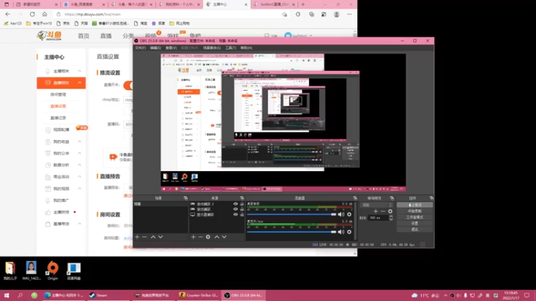Lock the second window capture source
The height and width of the screenshot is (301, 536).
[242, 209]
